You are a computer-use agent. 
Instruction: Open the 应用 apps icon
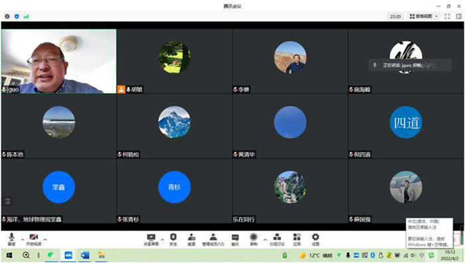click(x=297, y=240)
